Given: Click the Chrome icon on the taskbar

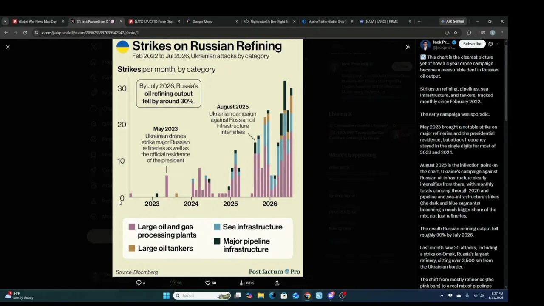Looking at the screenshot, I should (307, 296).
